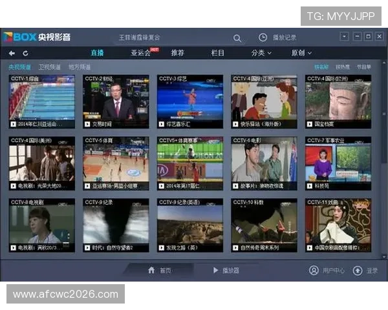388x310 pixels.
Task: Select the 央视频道 channel filter
Action: coord(19,67)
